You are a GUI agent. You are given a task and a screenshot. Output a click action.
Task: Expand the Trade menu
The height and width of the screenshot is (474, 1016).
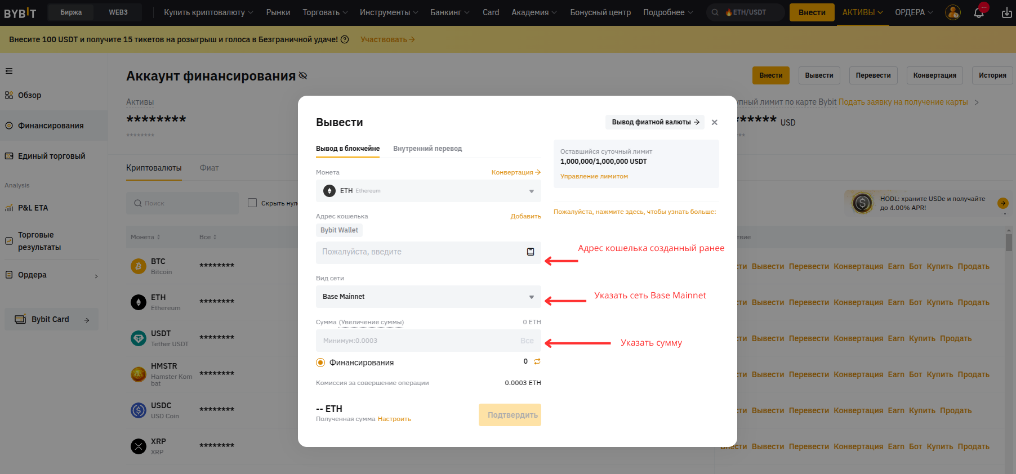click(x=325, y=12)
